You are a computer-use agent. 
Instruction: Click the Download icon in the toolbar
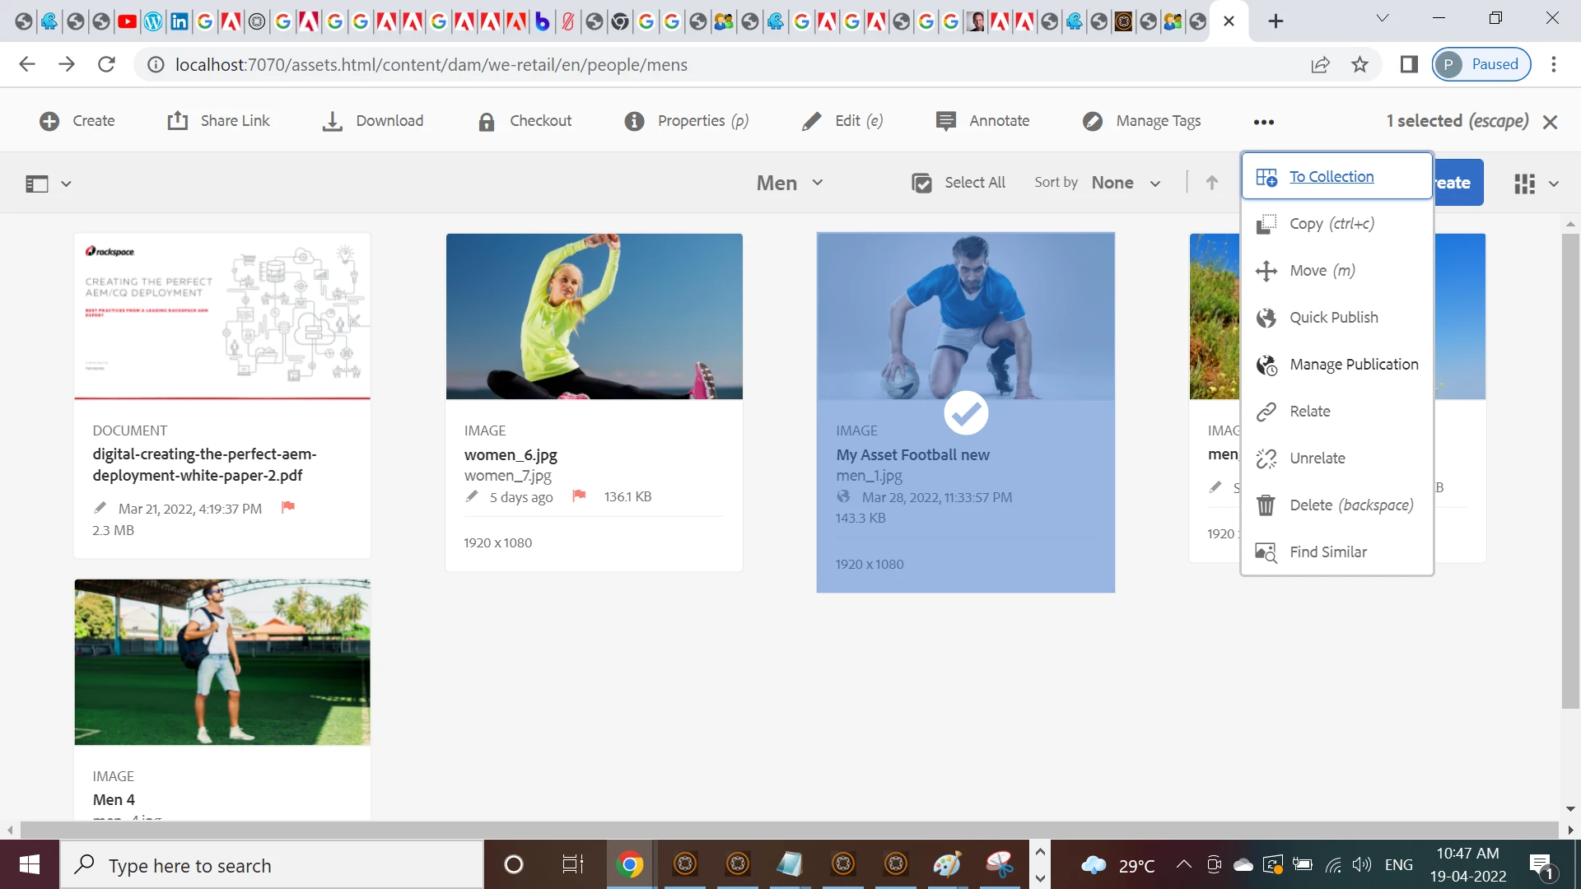(332, 121)
